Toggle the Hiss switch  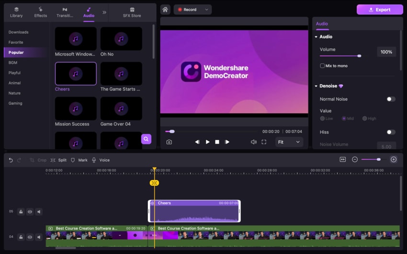point(391,132)
